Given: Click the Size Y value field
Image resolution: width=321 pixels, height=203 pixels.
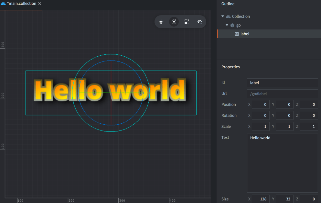Looking at the screenshot, I should pyautogui.click(x=284, y=199).
